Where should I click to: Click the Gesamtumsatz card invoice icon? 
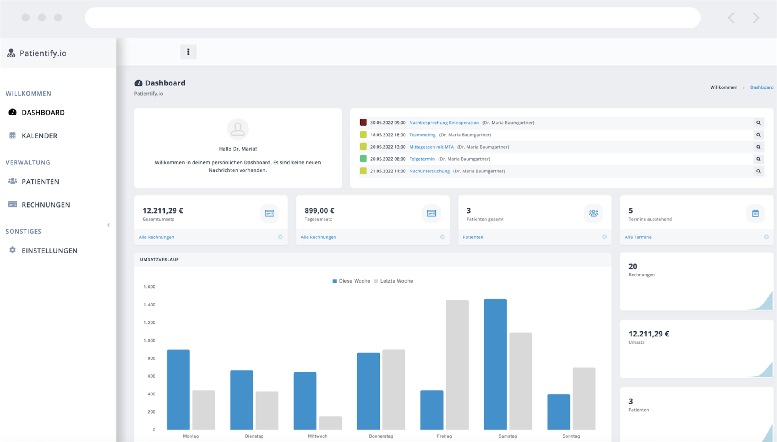point(270,213)
